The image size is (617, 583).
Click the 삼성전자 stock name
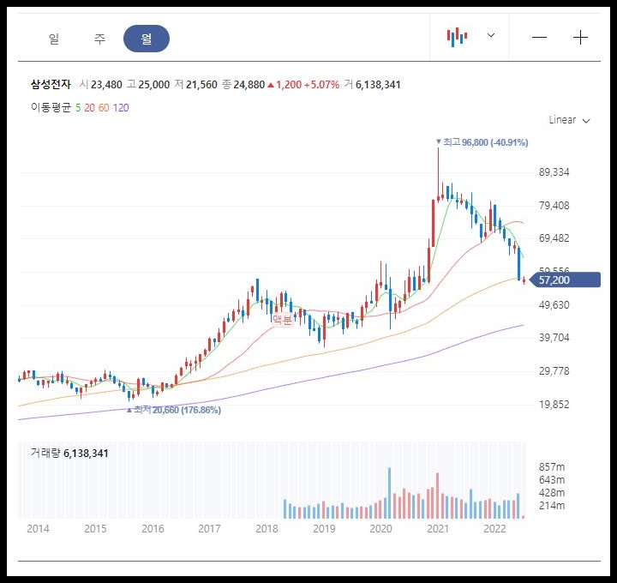[x=51, y=84]
